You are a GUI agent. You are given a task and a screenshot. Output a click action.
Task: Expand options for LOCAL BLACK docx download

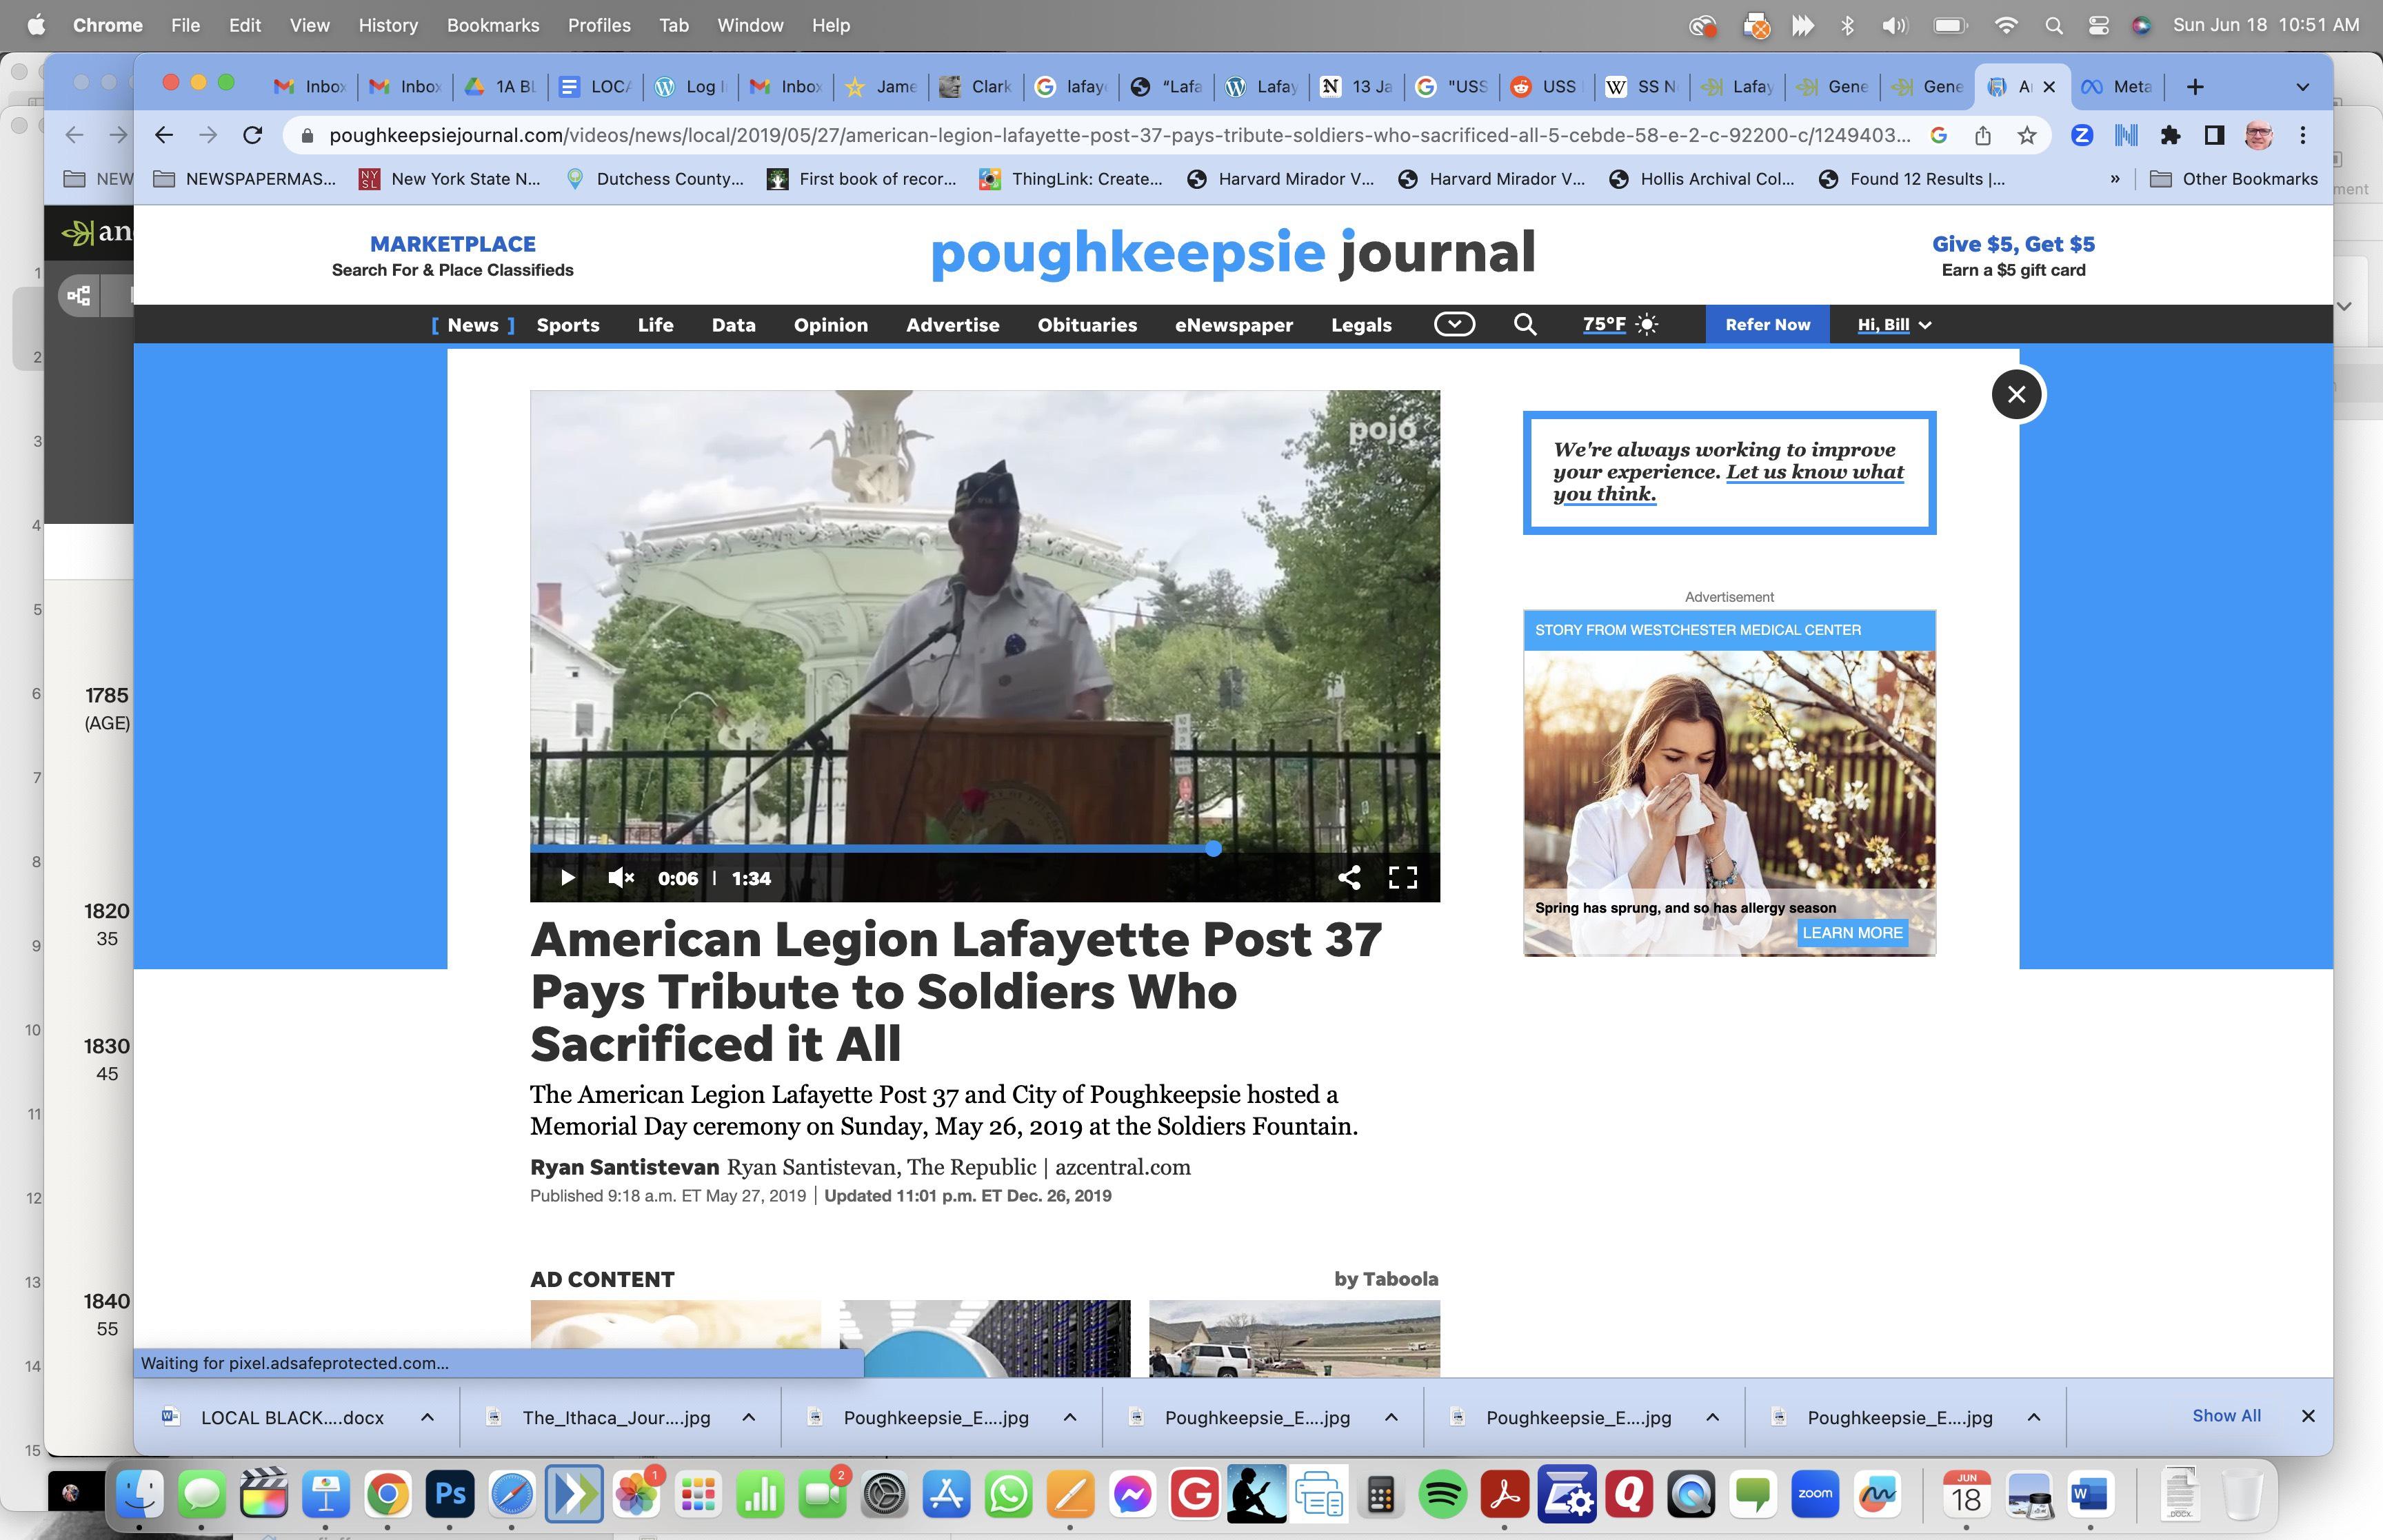pyautogui.click(x=427, y=1417)
